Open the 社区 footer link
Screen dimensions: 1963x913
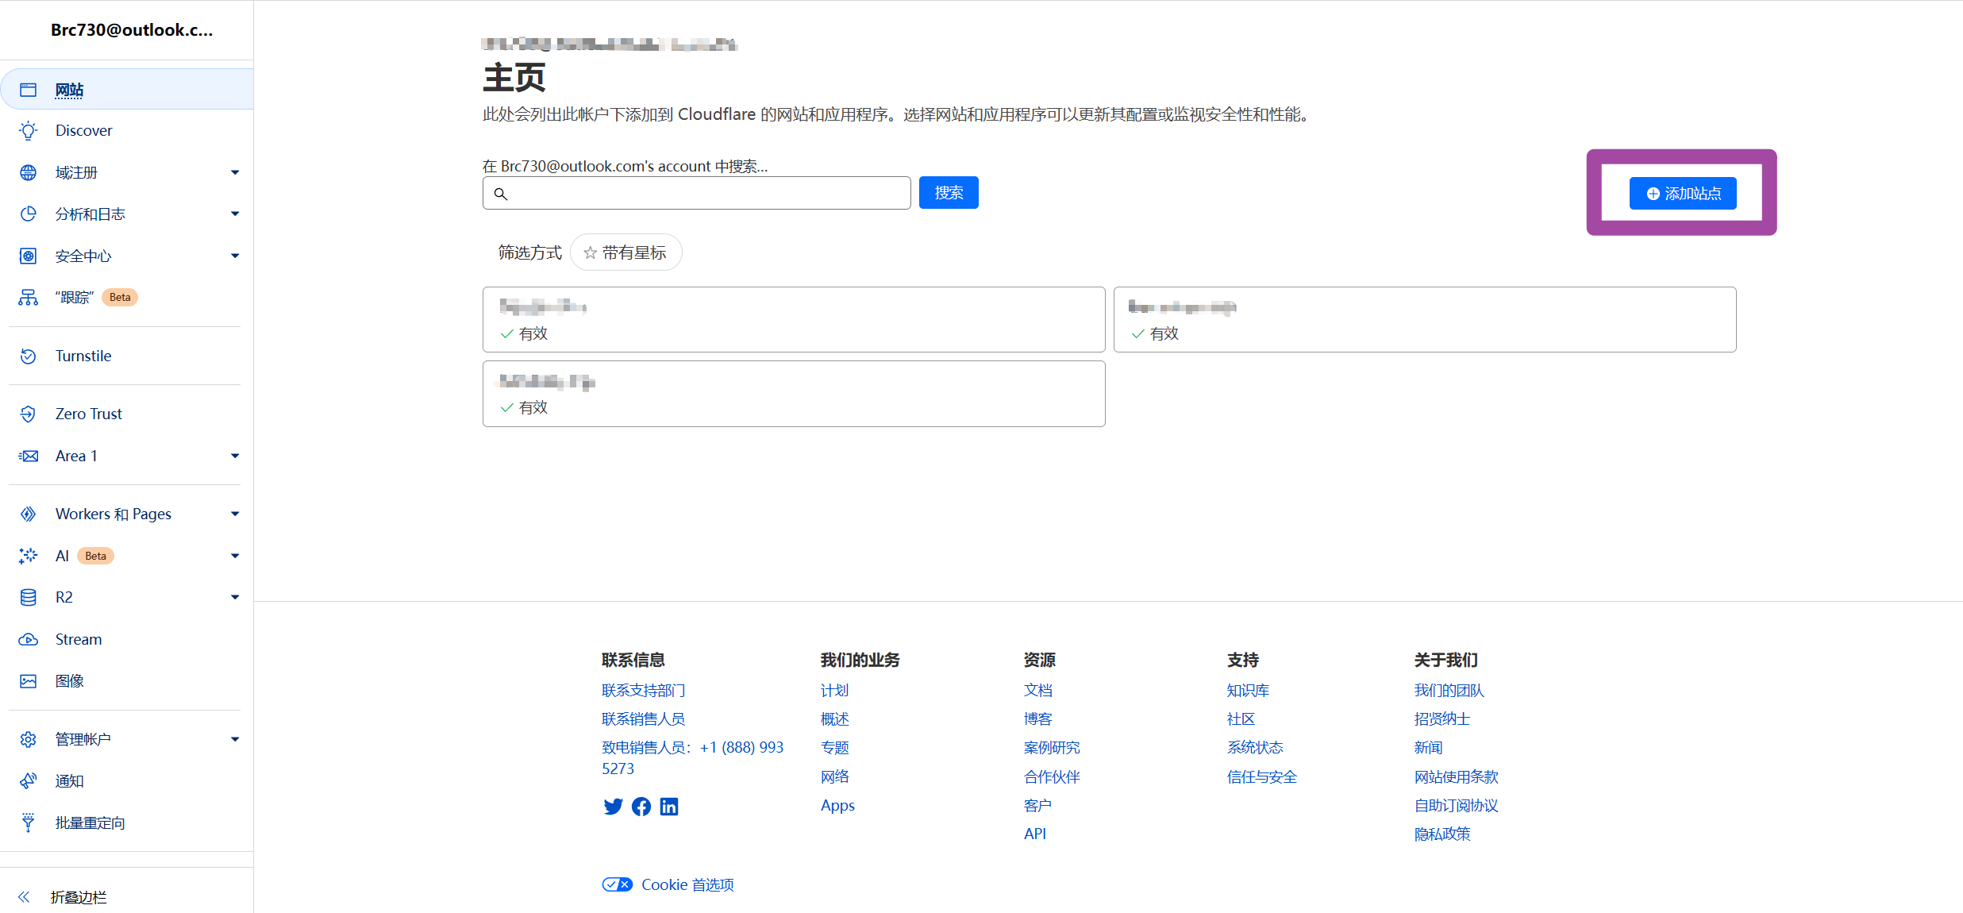coord(1241,719)
